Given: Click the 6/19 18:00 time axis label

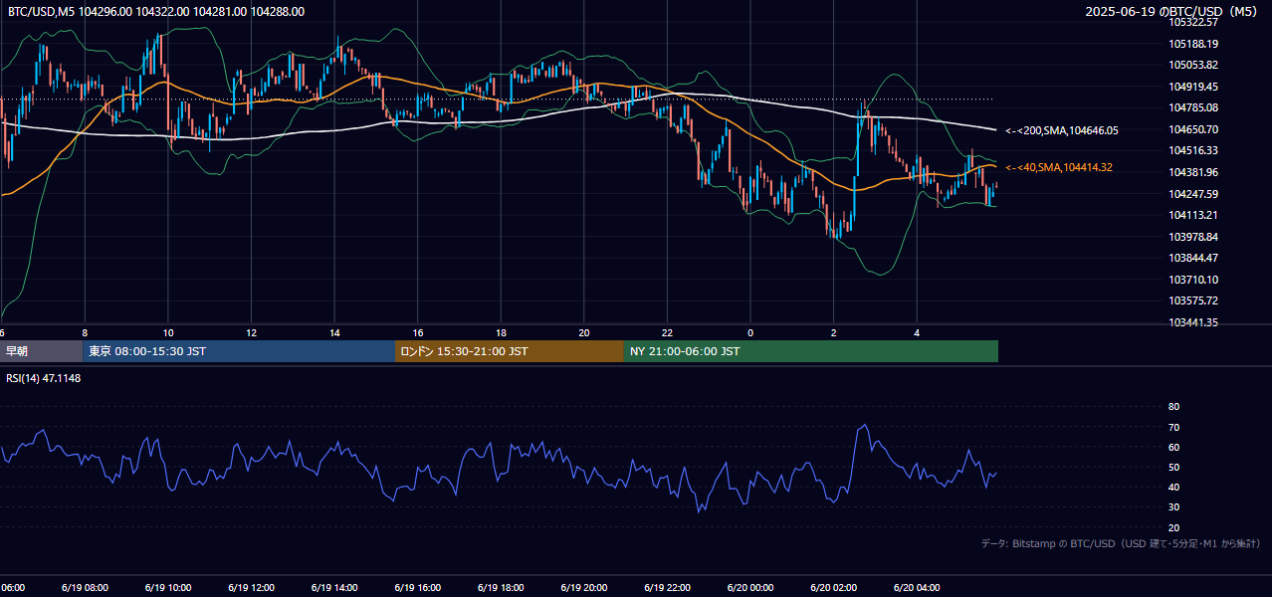Looking at the screenshot, I should [x=501, y=588].
